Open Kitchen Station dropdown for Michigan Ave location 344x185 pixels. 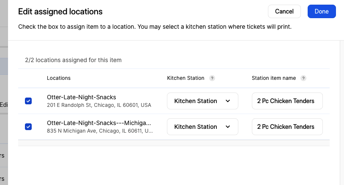tap(202, 127)
